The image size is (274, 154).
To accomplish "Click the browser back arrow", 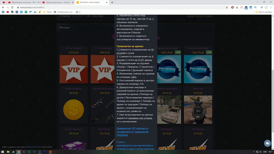I will tap(3, 7).
